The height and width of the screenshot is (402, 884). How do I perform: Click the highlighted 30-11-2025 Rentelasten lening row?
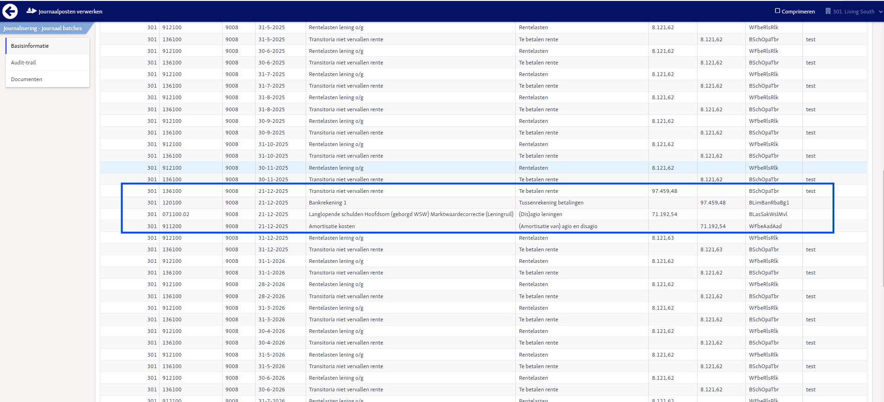pos(483,168)
